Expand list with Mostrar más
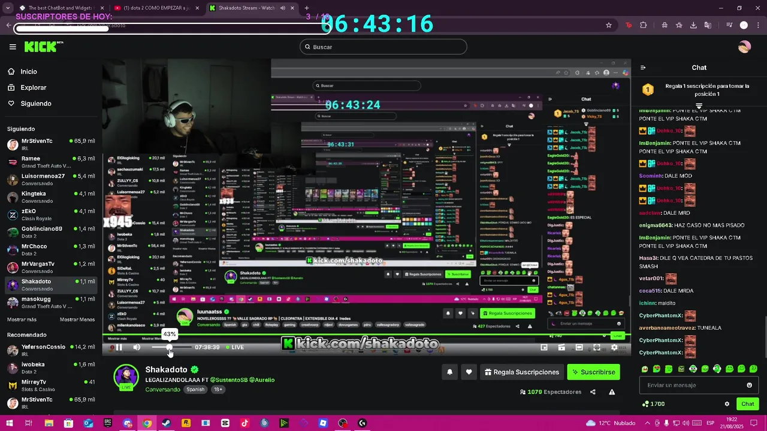This screenshot has height=431, width=767. pos(22,320)
